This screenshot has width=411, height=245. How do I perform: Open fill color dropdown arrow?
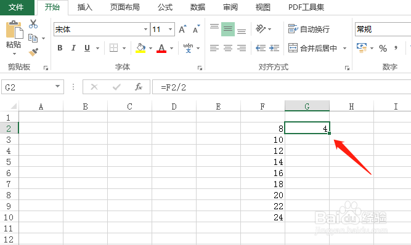(x=151, y=48)
